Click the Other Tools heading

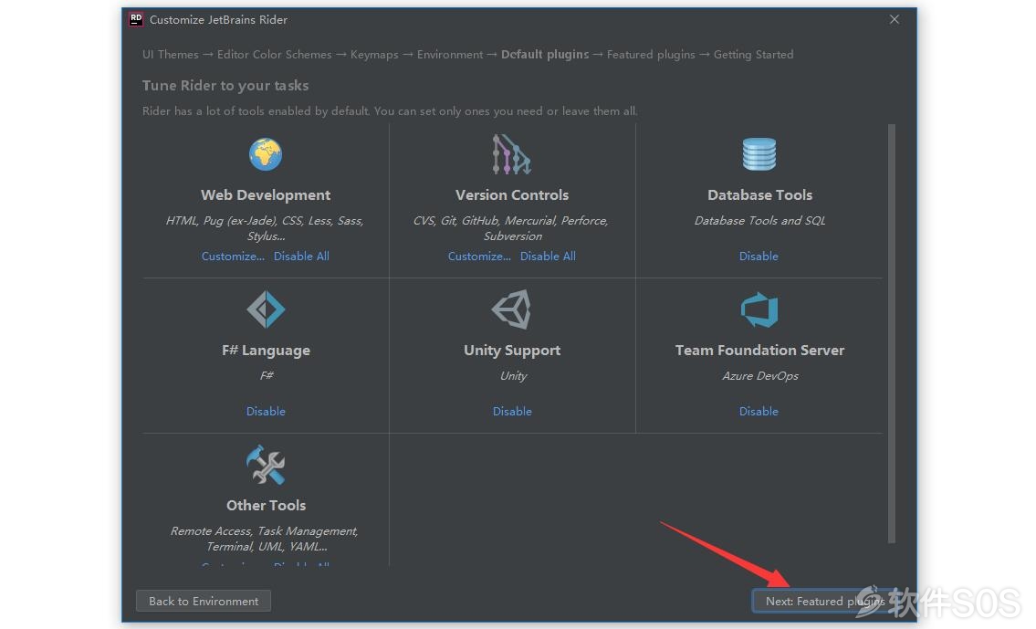tap(266, 506)
